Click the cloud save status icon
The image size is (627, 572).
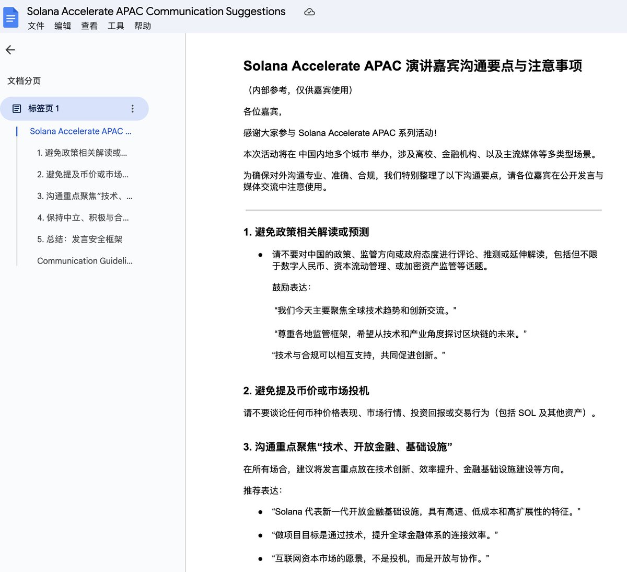(309, 11)
